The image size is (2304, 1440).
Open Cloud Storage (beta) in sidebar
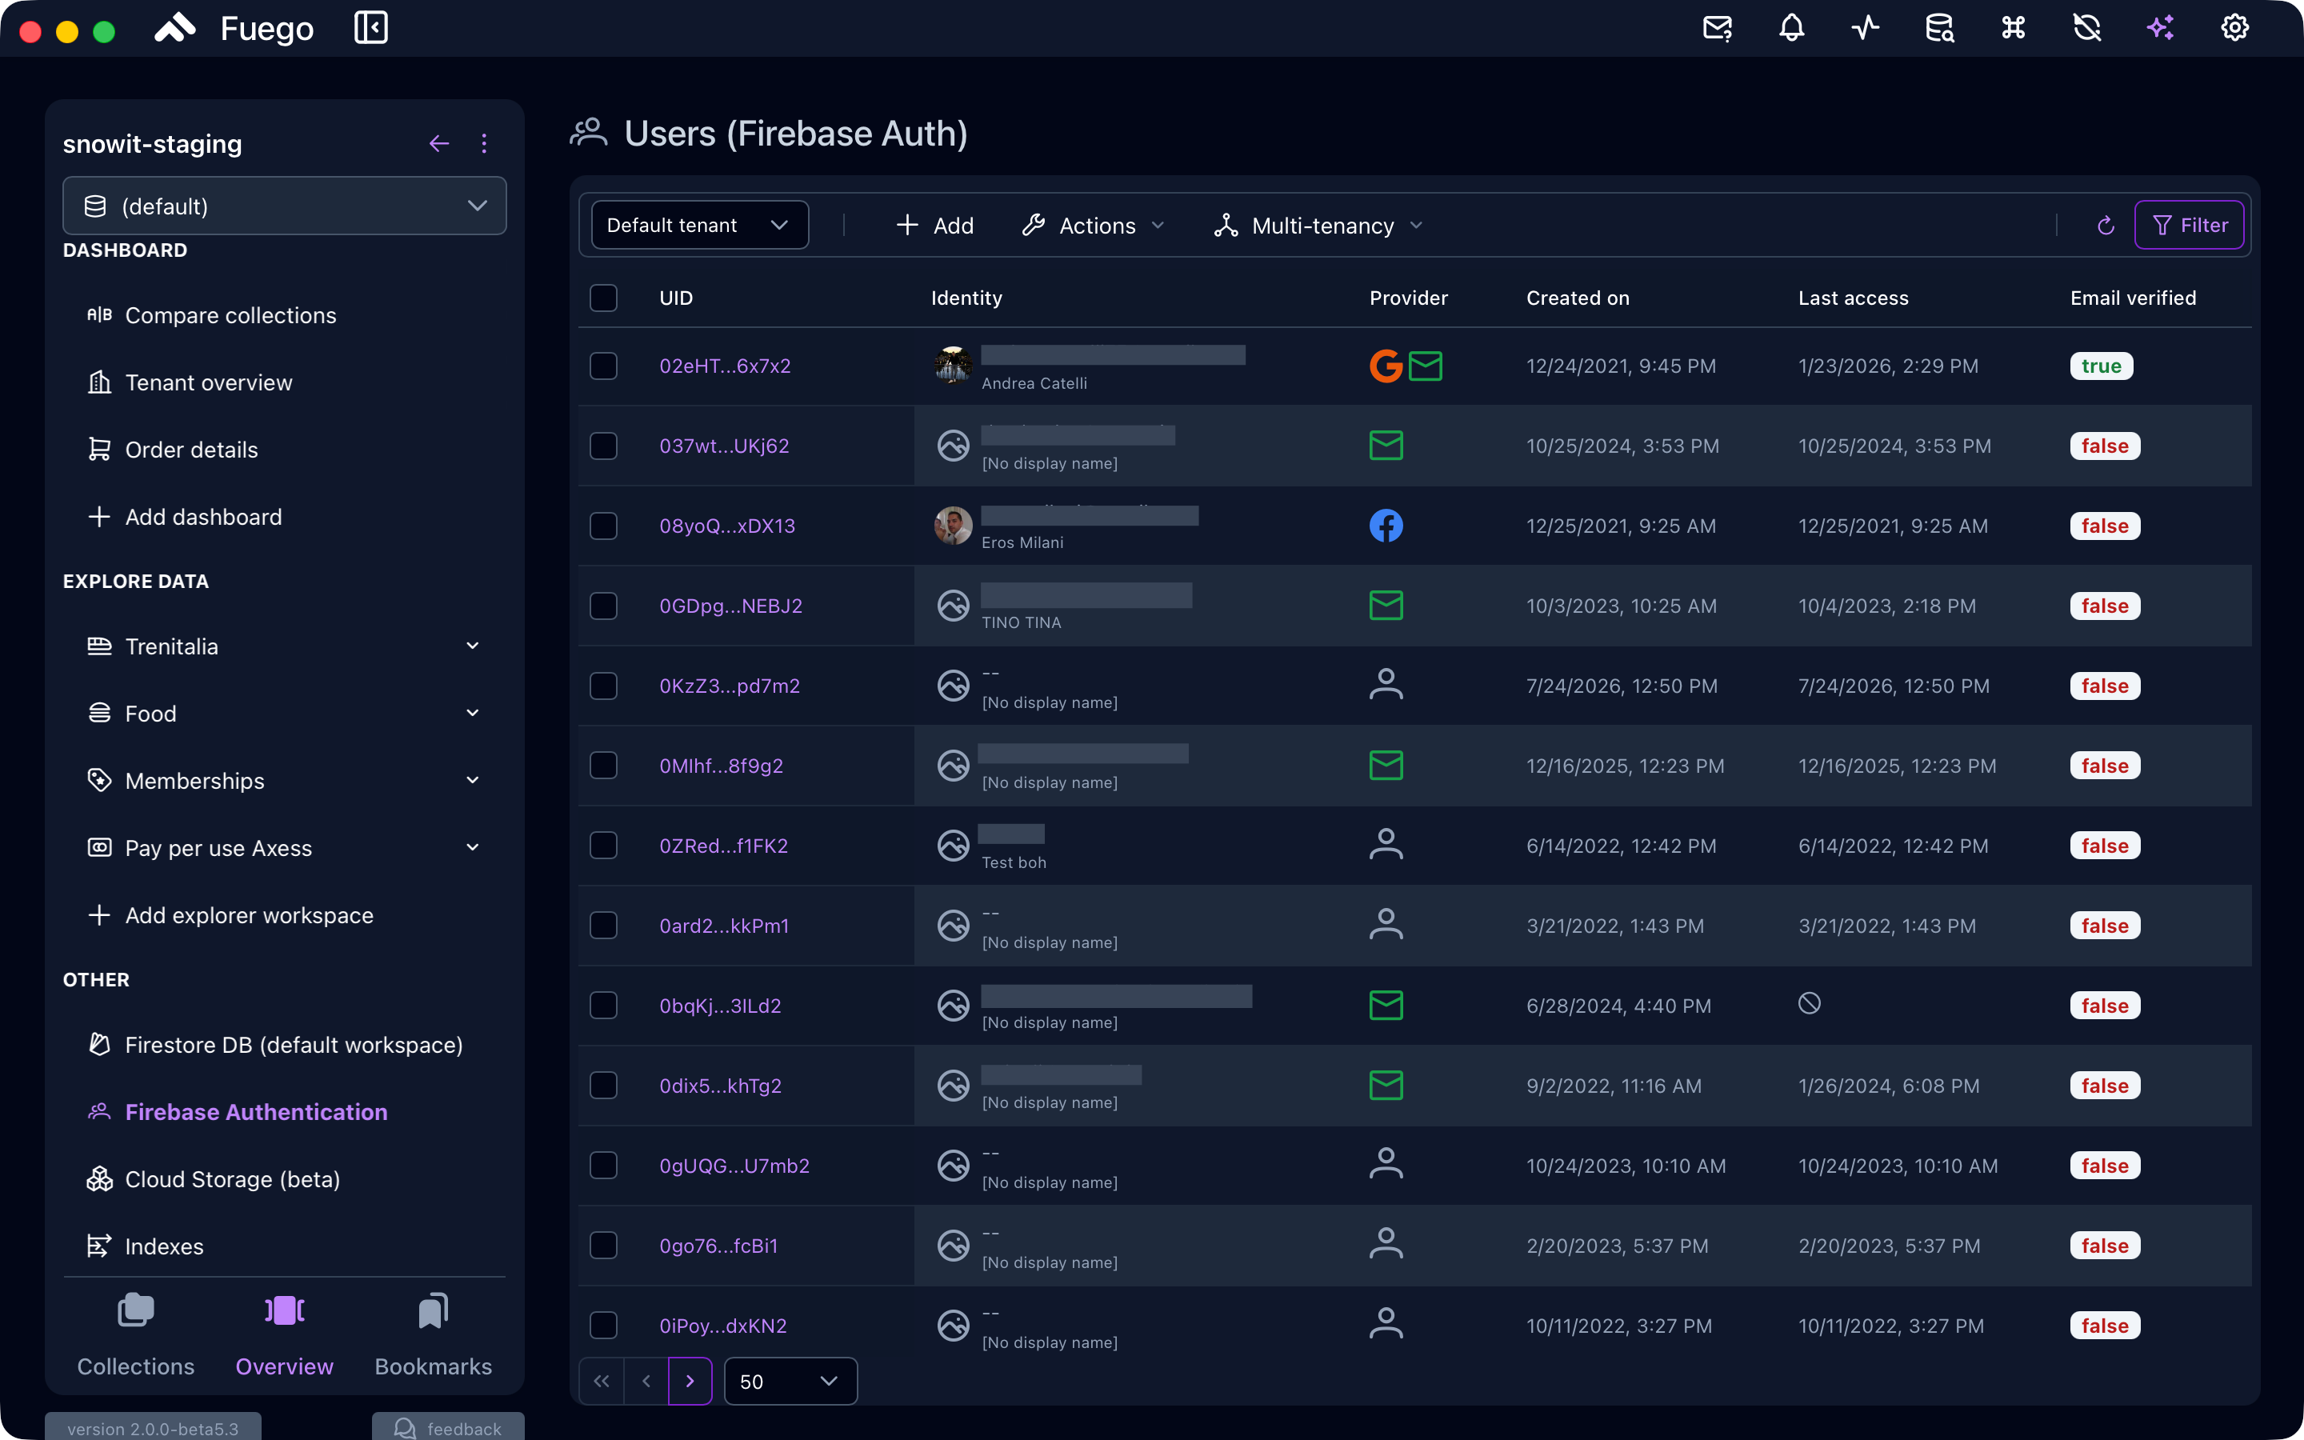[214, 1179]
